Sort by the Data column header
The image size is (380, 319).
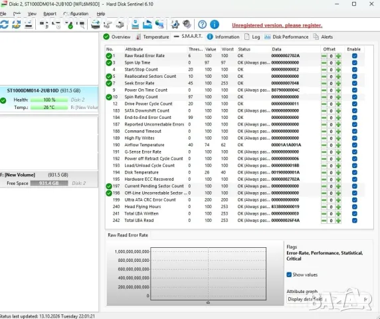click(x=276, y=49)
